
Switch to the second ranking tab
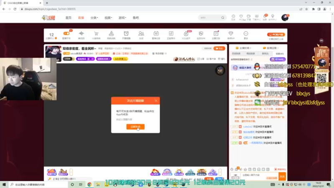click(250, 53)
